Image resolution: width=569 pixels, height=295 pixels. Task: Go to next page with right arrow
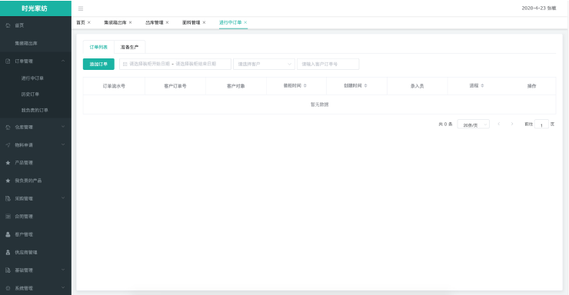(x=512, y=124)
